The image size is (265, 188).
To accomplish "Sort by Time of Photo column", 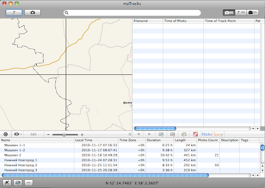I will [x=183, y=21].
